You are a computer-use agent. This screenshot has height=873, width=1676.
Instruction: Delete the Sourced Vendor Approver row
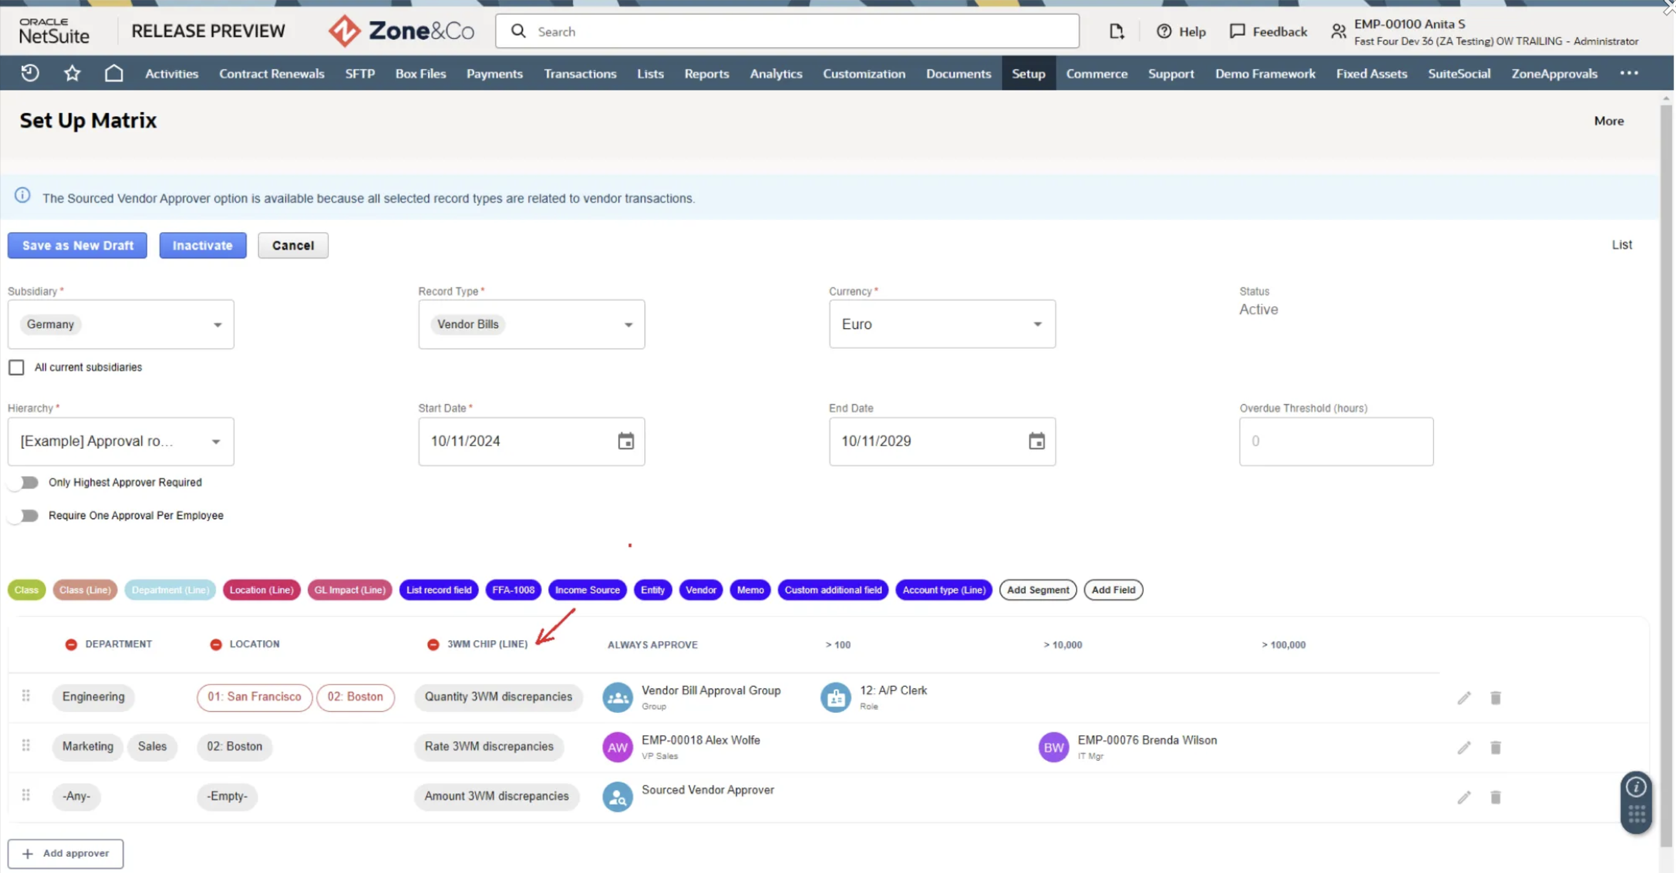(x=1495, y=797)
